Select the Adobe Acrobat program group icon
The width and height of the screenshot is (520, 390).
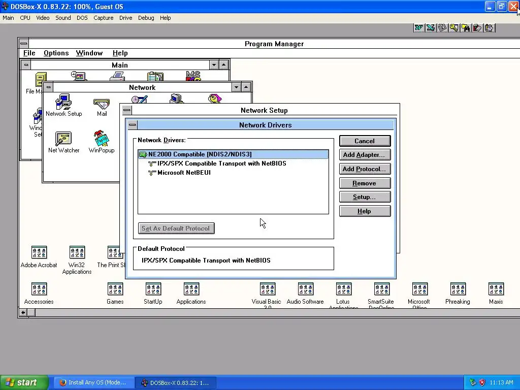pyautogui.click(x=39, y=256)
